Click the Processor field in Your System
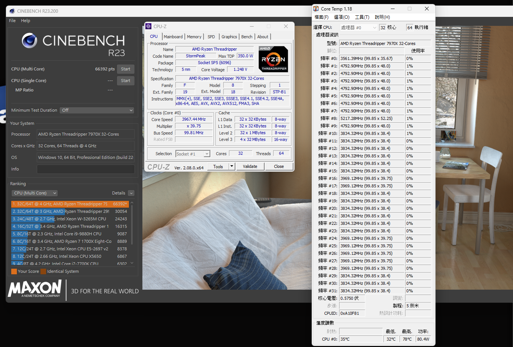 [85, 134]
